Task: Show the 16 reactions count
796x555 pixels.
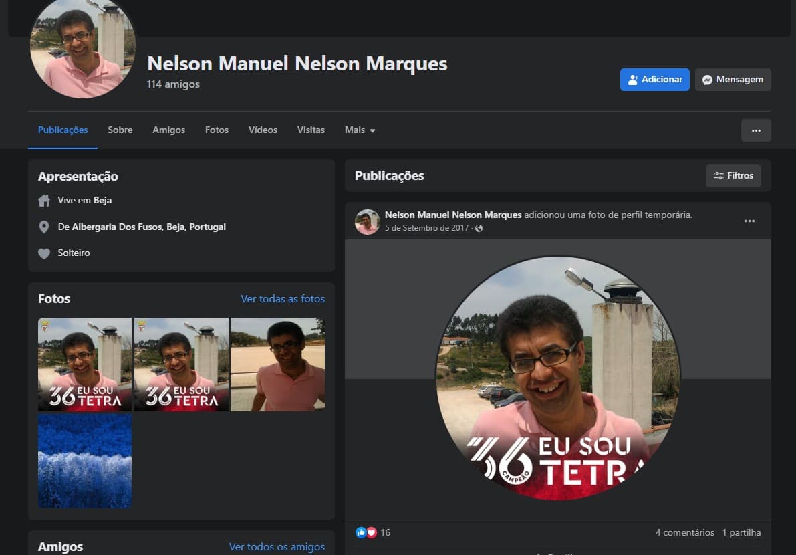Action: tap(386, 532)
